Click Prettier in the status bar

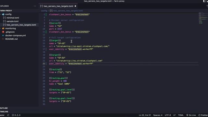click(203, 115)
